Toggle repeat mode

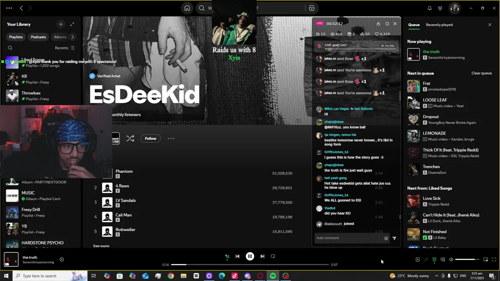coord(273,256)
